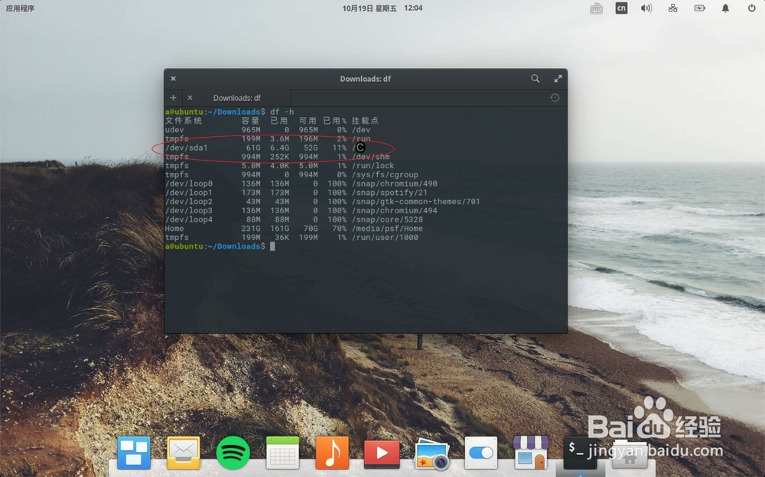Viewport: 765px width, 477px height.
Task: Launch the multitasking view dock icon
Action: point(134,452)
